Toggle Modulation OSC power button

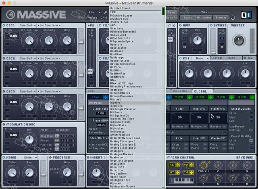coord(4,124)
